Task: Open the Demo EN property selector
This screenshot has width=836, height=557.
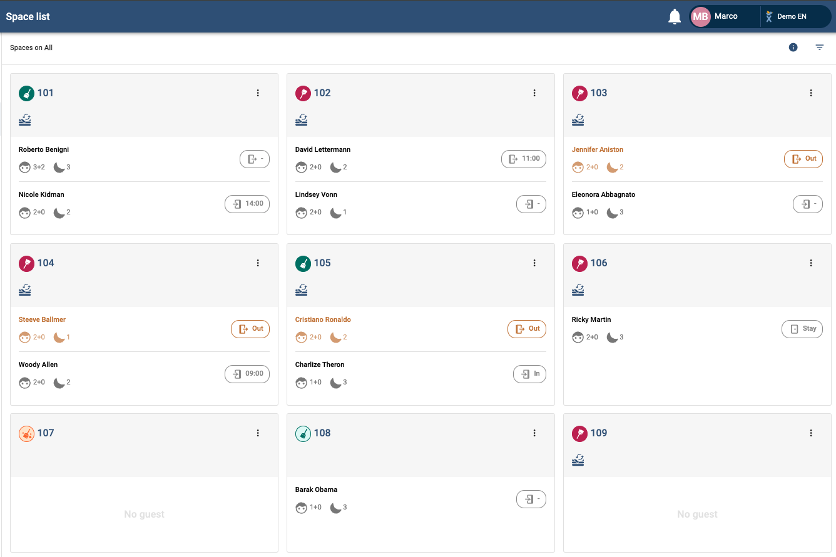Action: click(x=792, y=17)
